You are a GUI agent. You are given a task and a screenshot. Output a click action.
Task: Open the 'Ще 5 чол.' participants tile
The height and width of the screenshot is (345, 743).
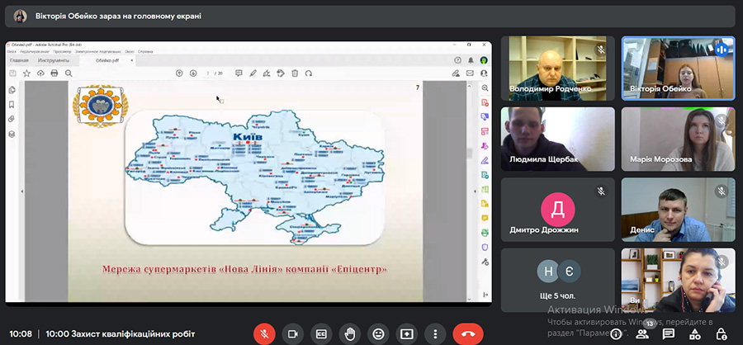point(558,280)
